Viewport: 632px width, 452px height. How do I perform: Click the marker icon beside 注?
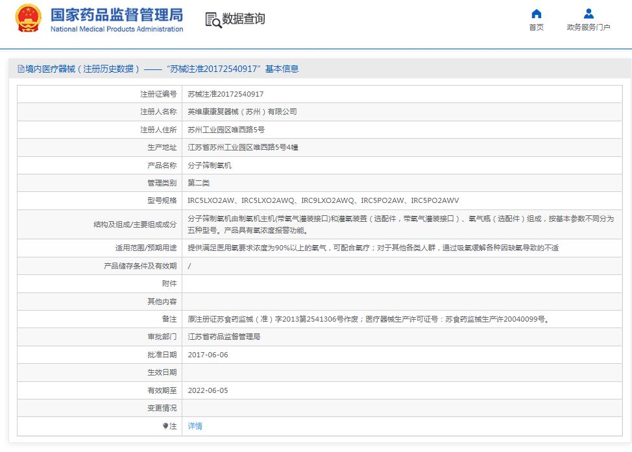[165, 426]
